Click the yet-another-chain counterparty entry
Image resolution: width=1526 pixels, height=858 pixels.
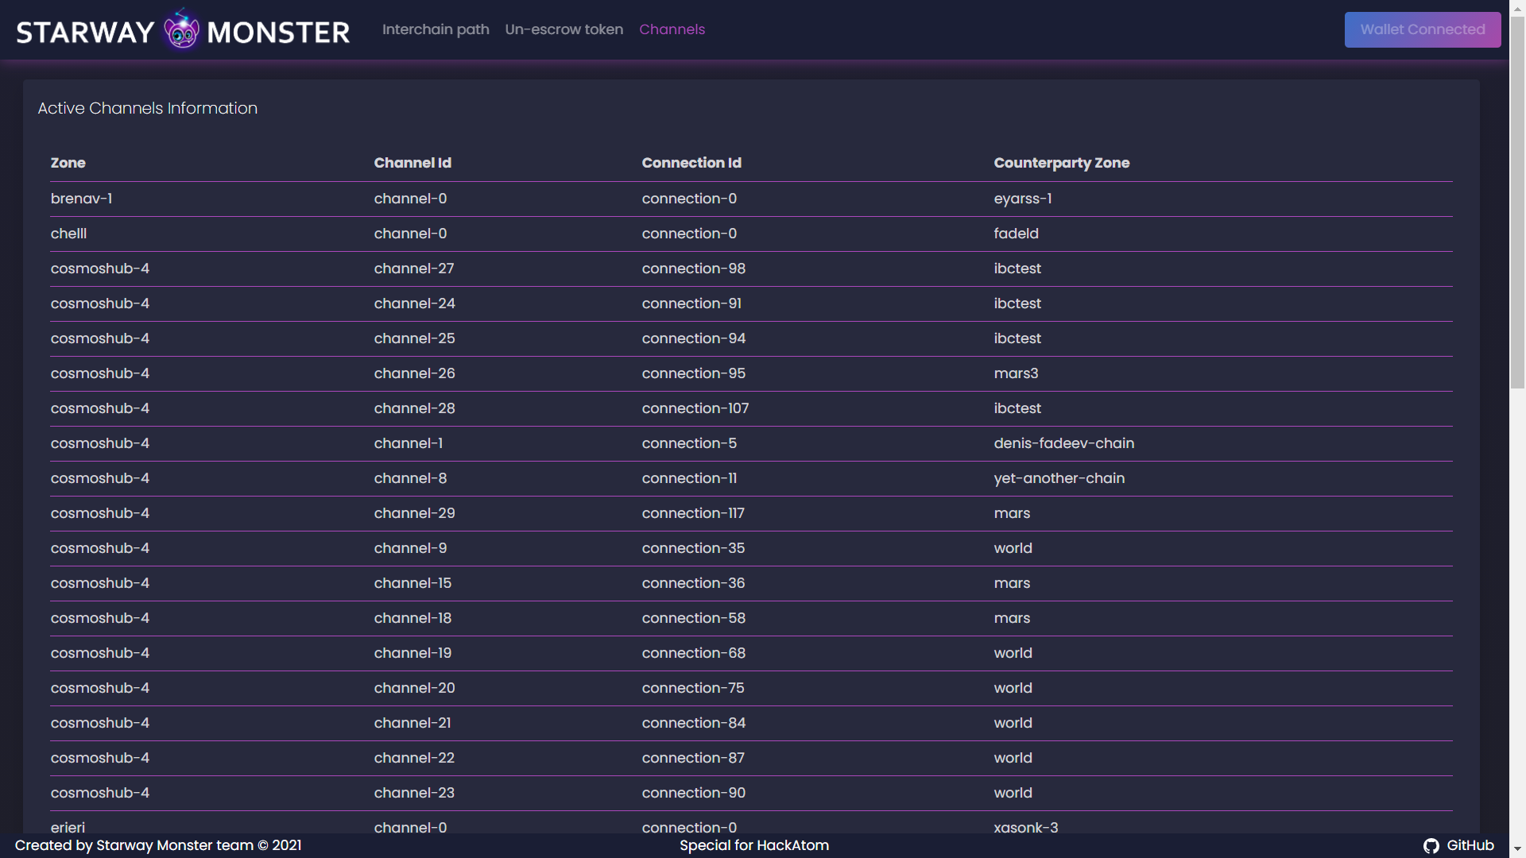tap(1059, 478)
